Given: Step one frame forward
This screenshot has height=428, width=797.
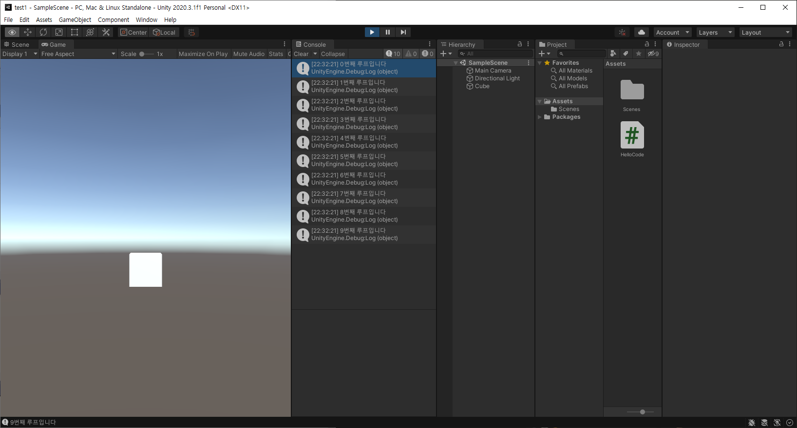Looking at the screenshot, I should point(403,32).
